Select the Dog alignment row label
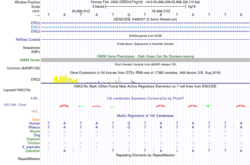The image size is (250, 165). click(37, 135)
